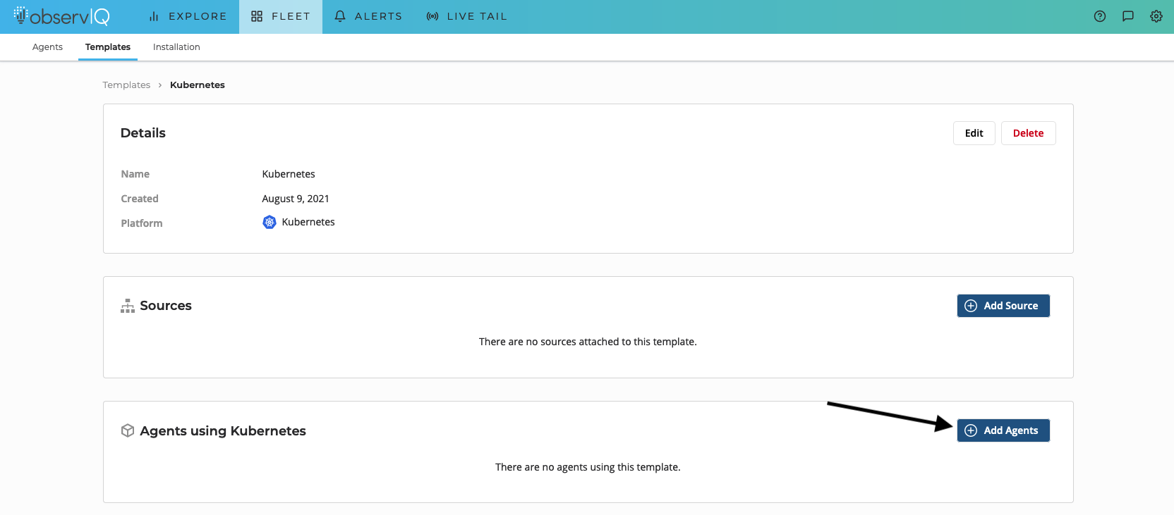
Task: Click 'There are no sources attached' message
Action: pos(588,342)
